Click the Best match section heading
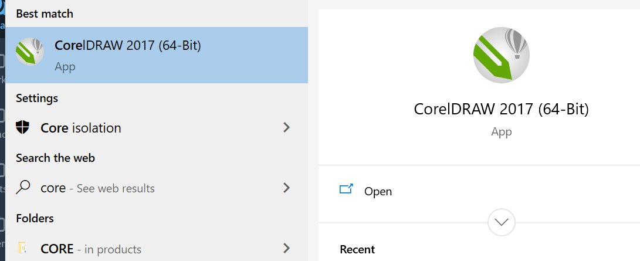Screen dimensions: 640x261 (x=45, y=13)
